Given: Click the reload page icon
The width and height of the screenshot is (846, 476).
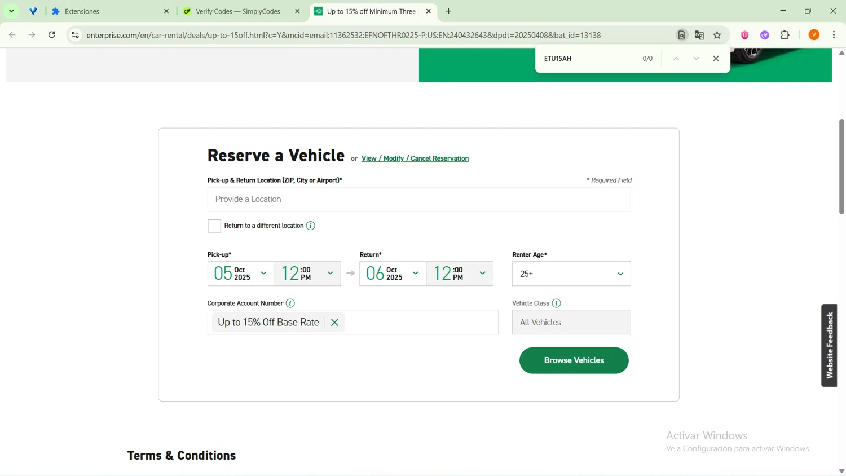Looking at the screenshot, I should (52, 35).
